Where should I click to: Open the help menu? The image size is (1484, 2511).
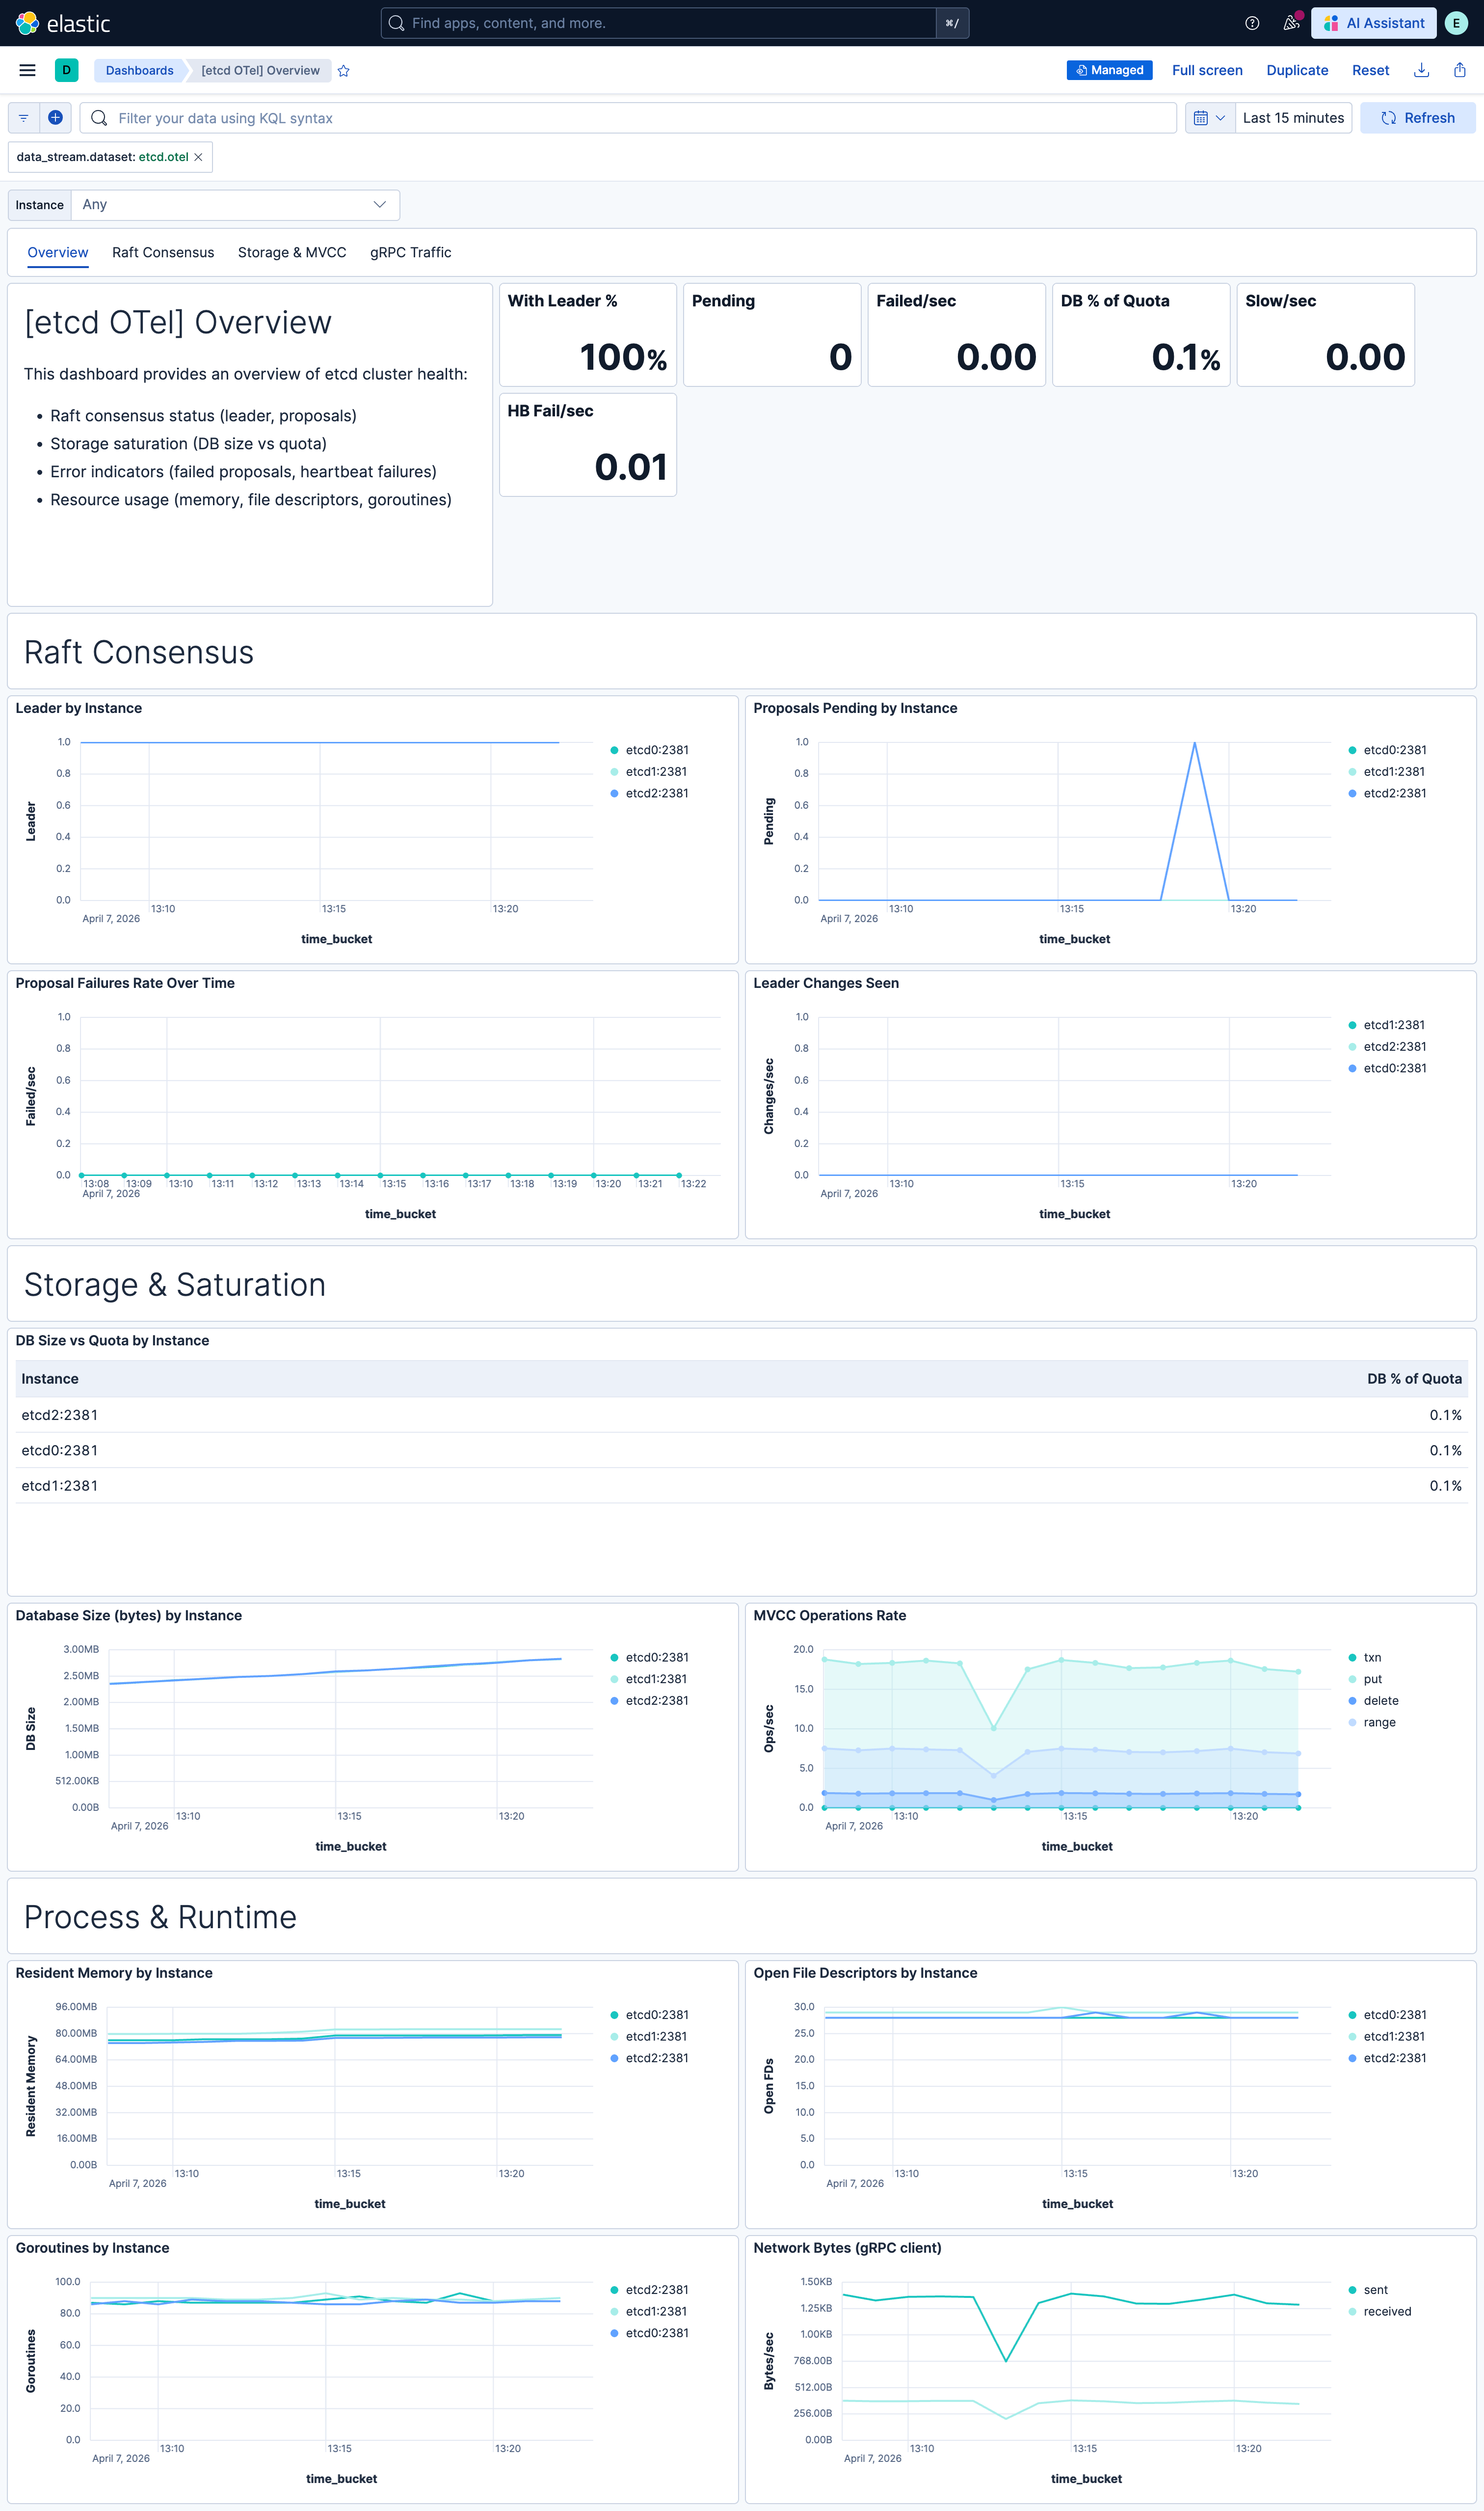click(x=1252, y=22)
